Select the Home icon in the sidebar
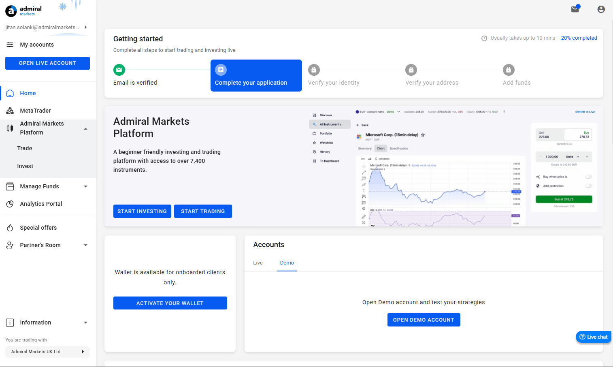The width and height of the screenshot is (613, 367). click(10, 93)
